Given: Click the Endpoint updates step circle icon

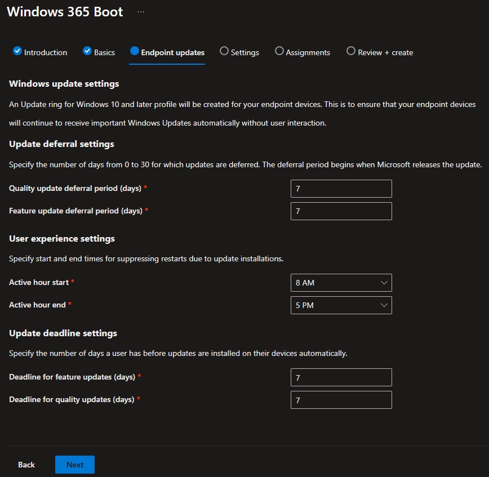Looking at the screenshot, I should coord(134,51).
